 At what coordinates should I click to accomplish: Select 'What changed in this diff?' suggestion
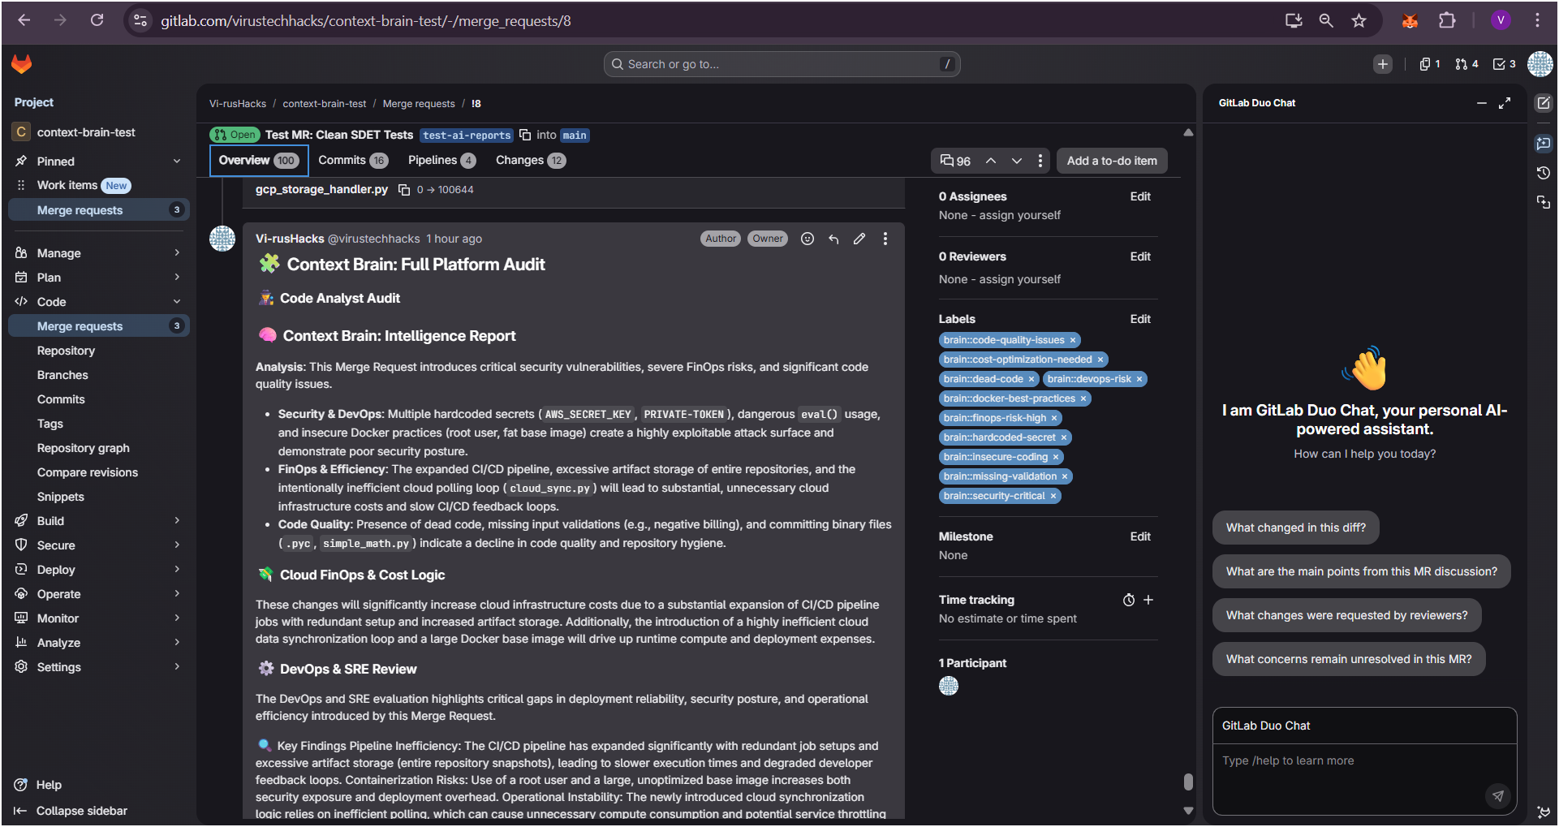1295,528
